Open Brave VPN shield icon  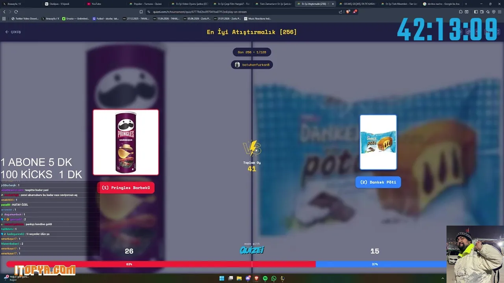pos(493,12)
